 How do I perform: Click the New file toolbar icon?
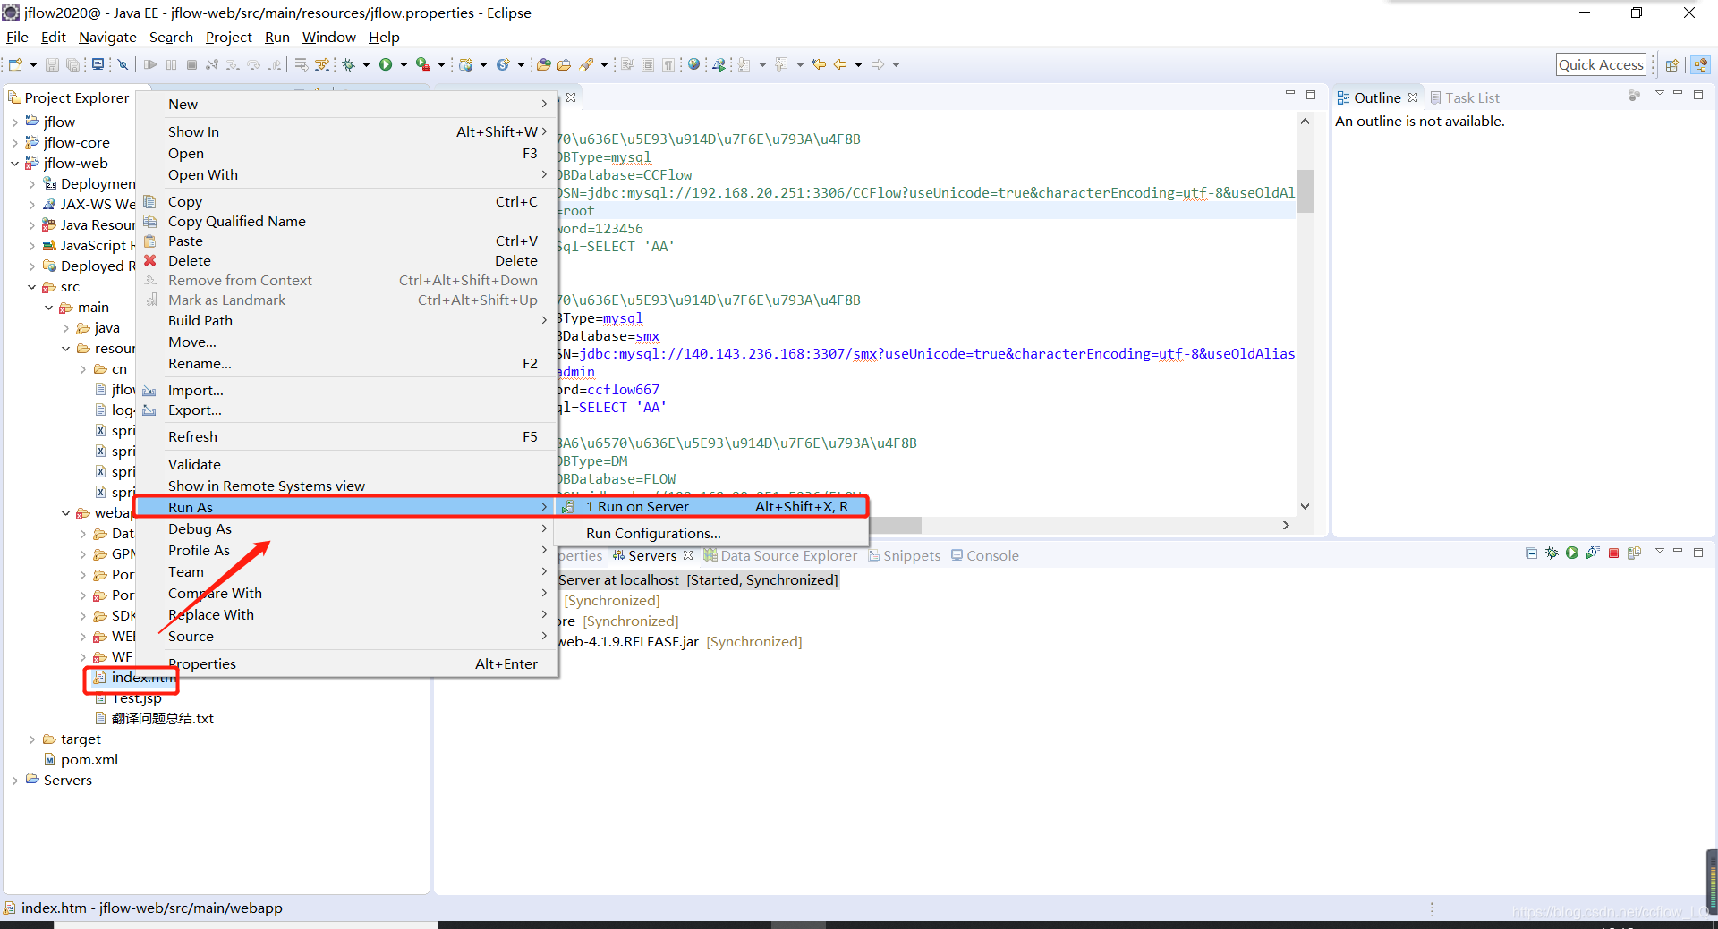point(15,64)
